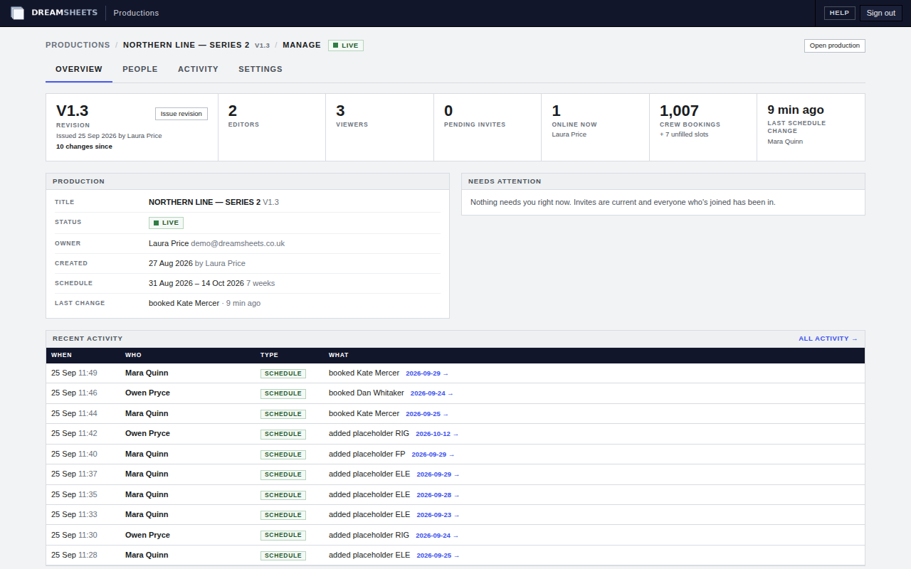Click the 1,007 crew bookings figure

679,111
